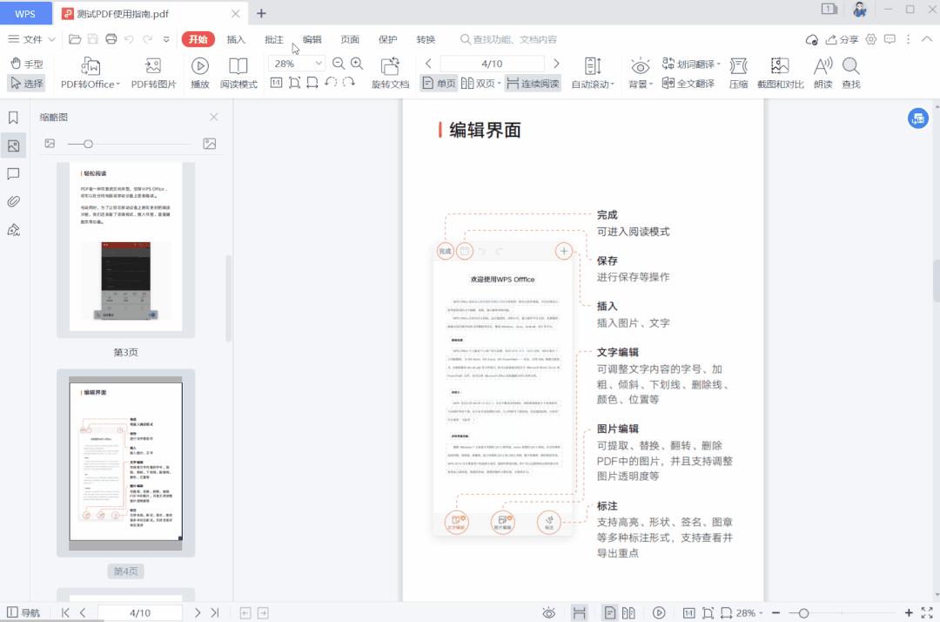Click the 导航 button at bottom left

tap(26, 612)
